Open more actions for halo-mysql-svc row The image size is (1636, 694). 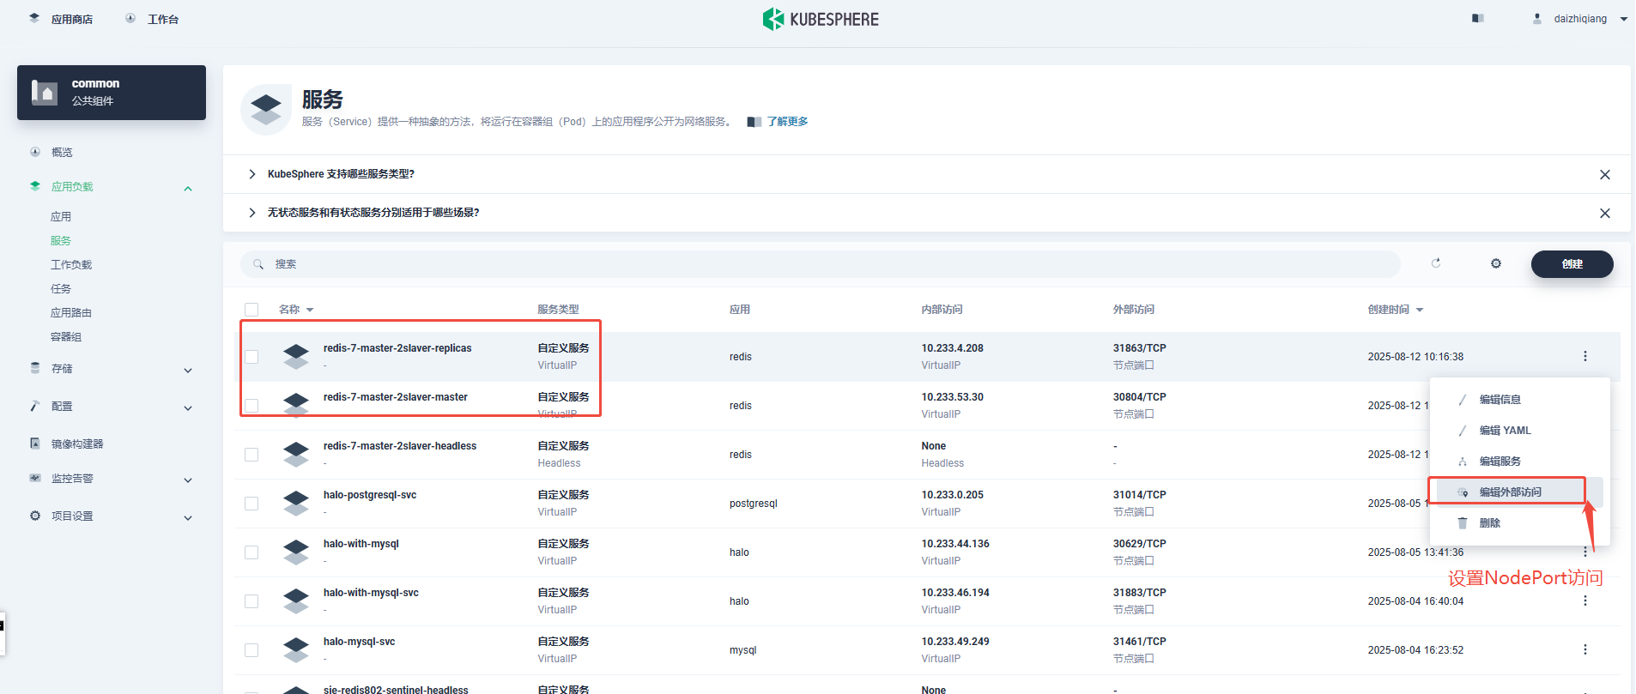(x=1584, y=649)
